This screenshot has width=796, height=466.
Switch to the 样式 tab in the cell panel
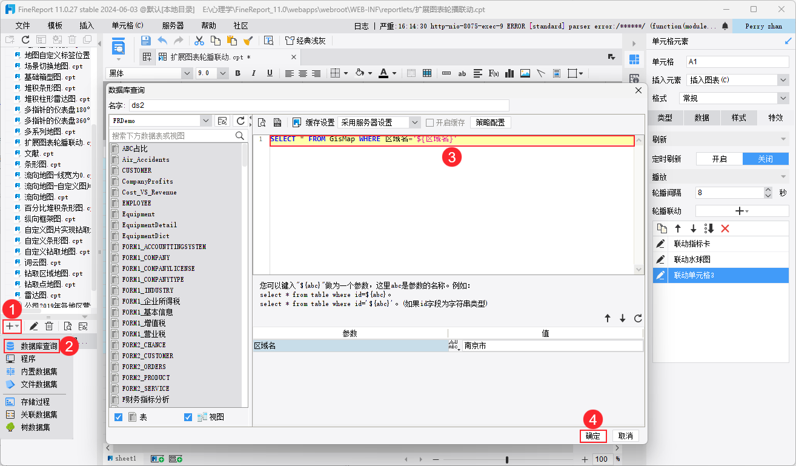[x=738, y=118]
